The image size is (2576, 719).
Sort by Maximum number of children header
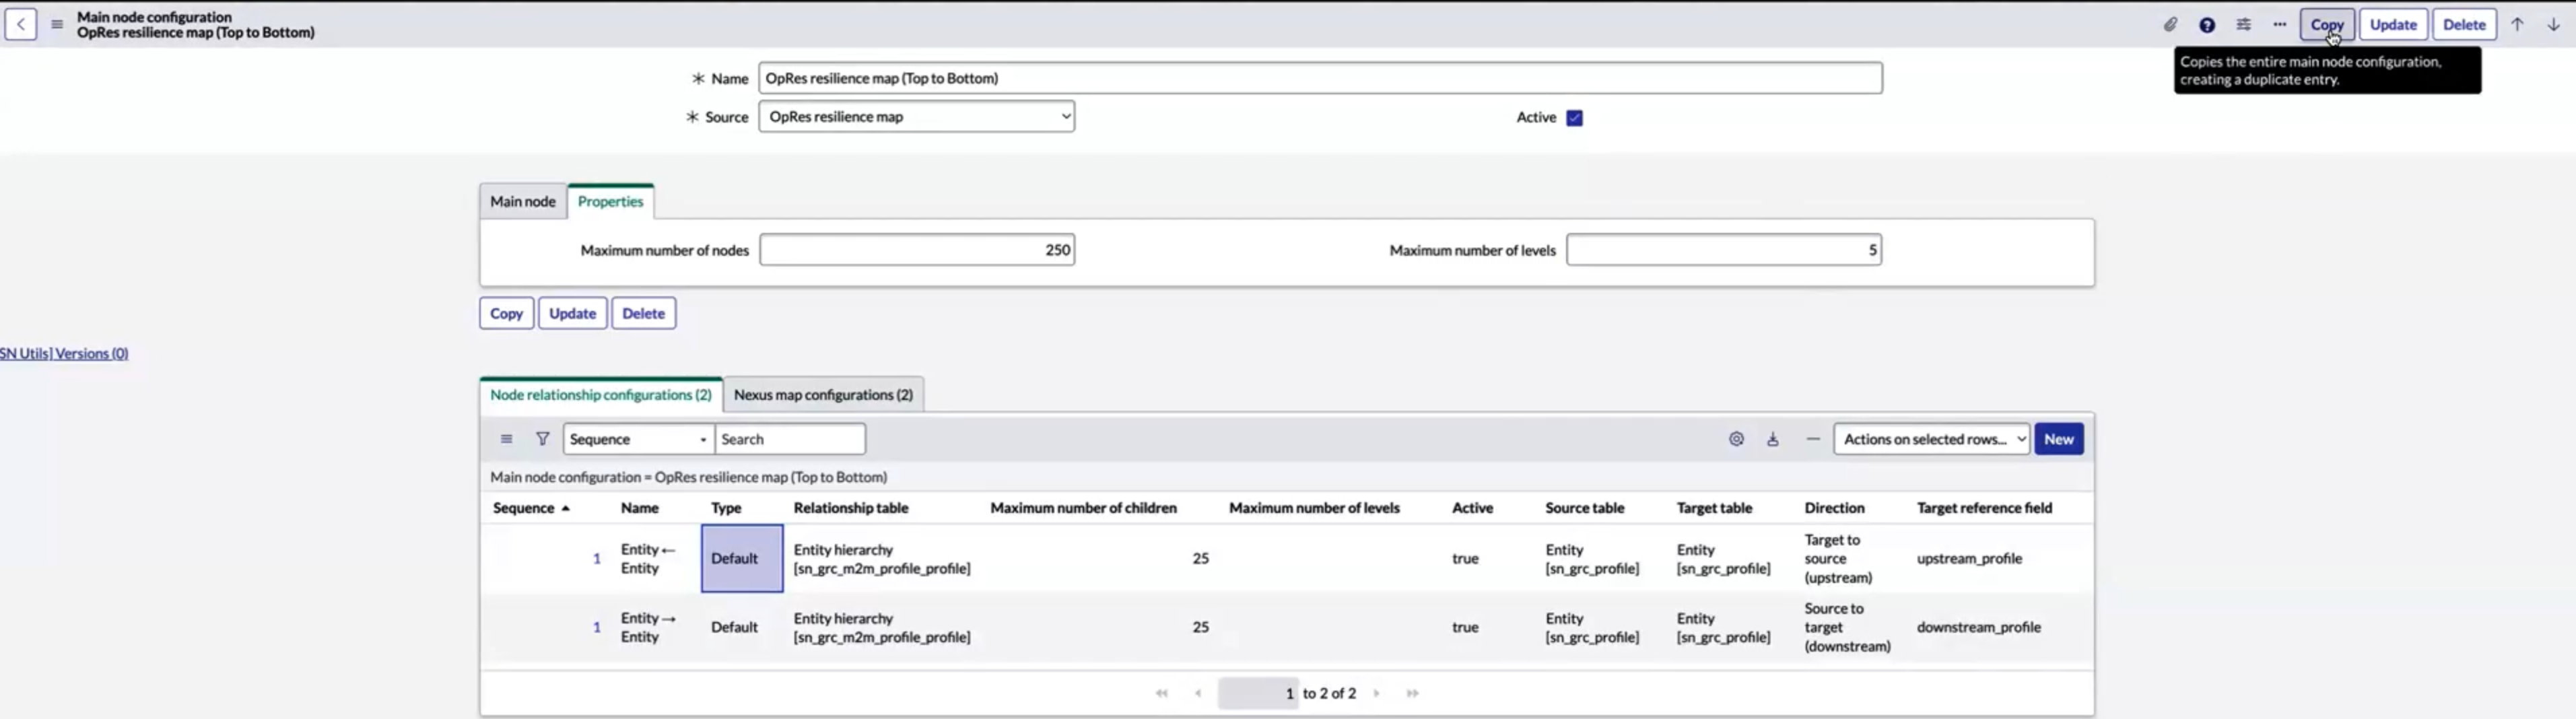(1083, 508)
